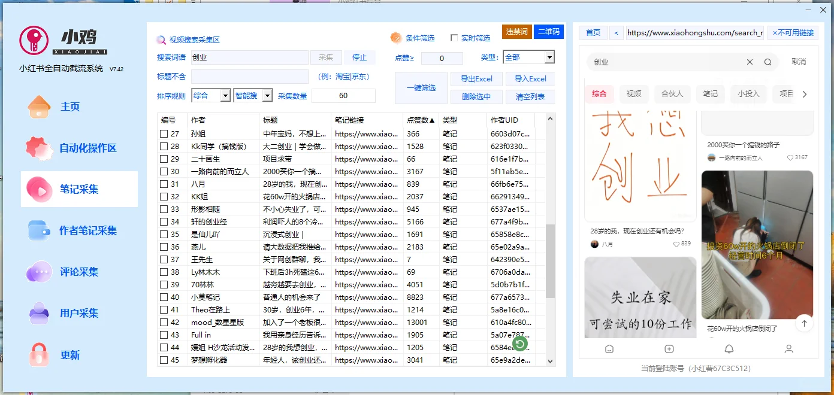Viewport: 834px width, 395px height.
Task: Open the bell notifications icon
Action: pyautogui.click(x=729, y=349)
